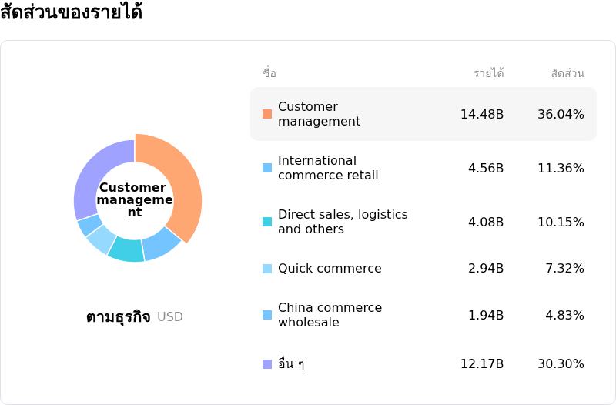
Task: Click the 4.08B revenue value
Action: point(486,222)
